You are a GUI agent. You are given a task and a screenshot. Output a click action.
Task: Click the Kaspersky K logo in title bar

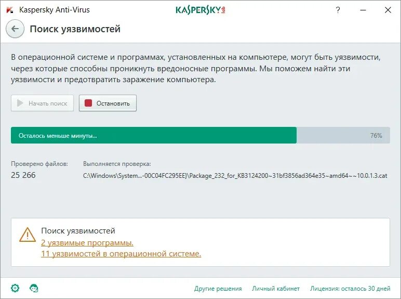pyautogui.click(x=10, y=10)
